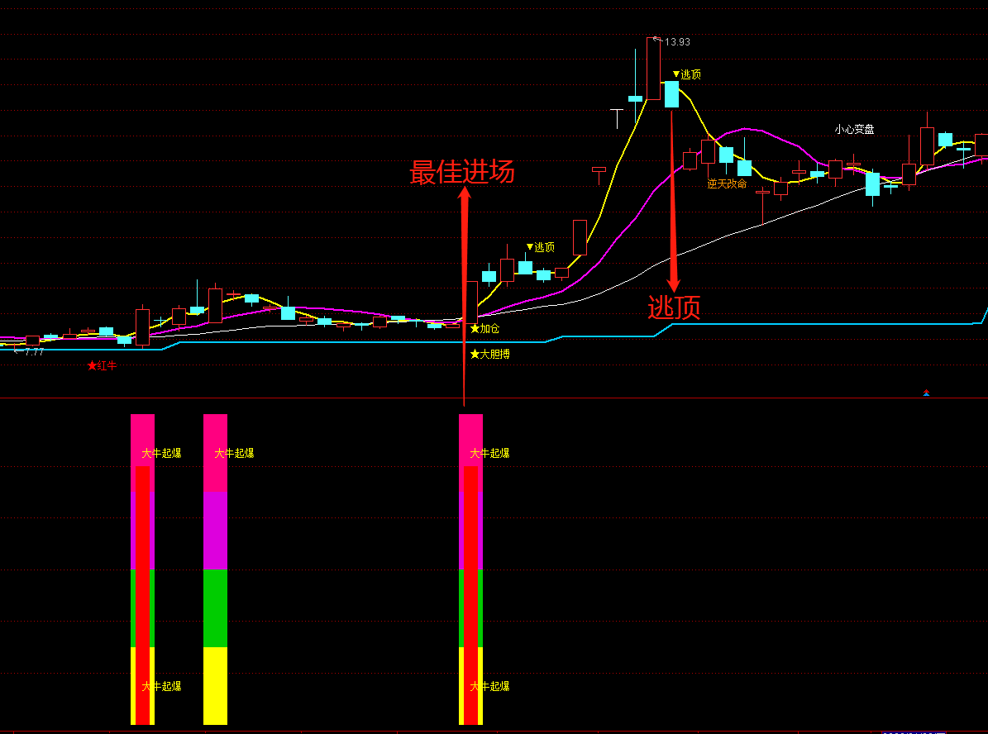Click the red ★红牛 signal label
988x734 pixels.
click(102, 365)
